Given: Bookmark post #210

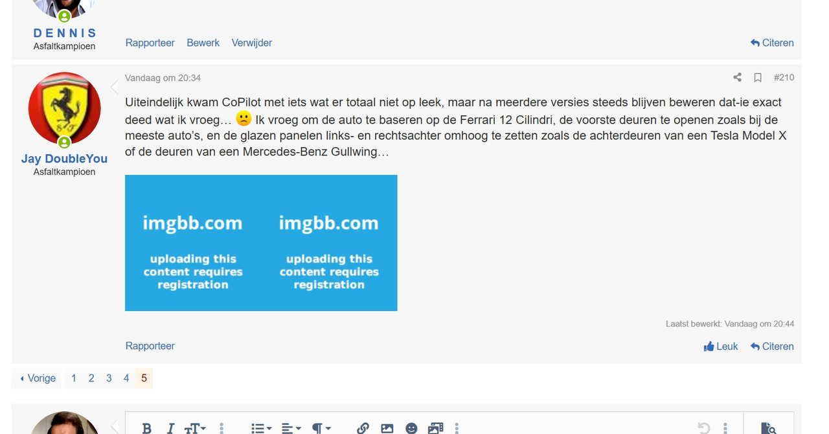Looking at the screenshot, I should coord(758,78).
